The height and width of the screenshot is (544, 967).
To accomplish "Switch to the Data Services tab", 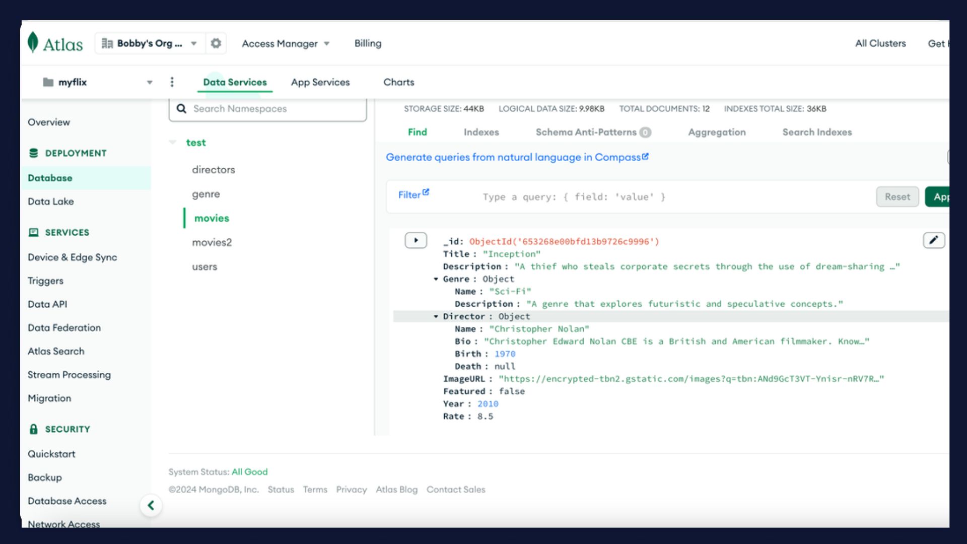I will pos(235,82).
